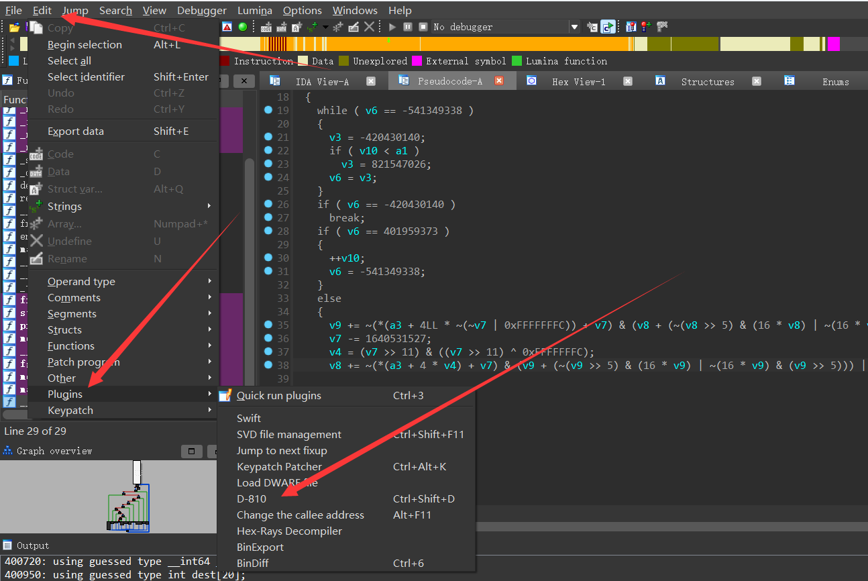Click Export data menu entry

(x=76, y=131)
